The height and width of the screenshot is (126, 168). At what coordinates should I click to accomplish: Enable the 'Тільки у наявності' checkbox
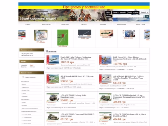[23, 77]
